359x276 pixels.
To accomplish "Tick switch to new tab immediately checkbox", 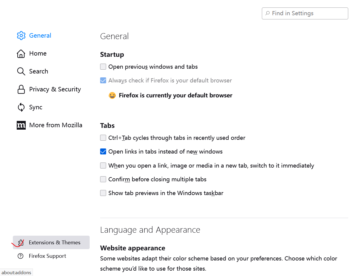I will [103, 165].
